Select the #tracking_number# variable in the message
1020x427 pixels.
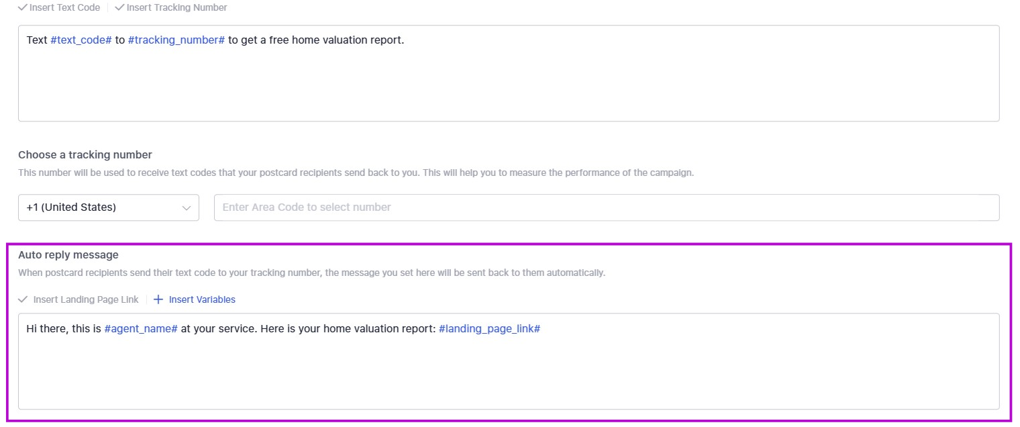tap(176, 40)
